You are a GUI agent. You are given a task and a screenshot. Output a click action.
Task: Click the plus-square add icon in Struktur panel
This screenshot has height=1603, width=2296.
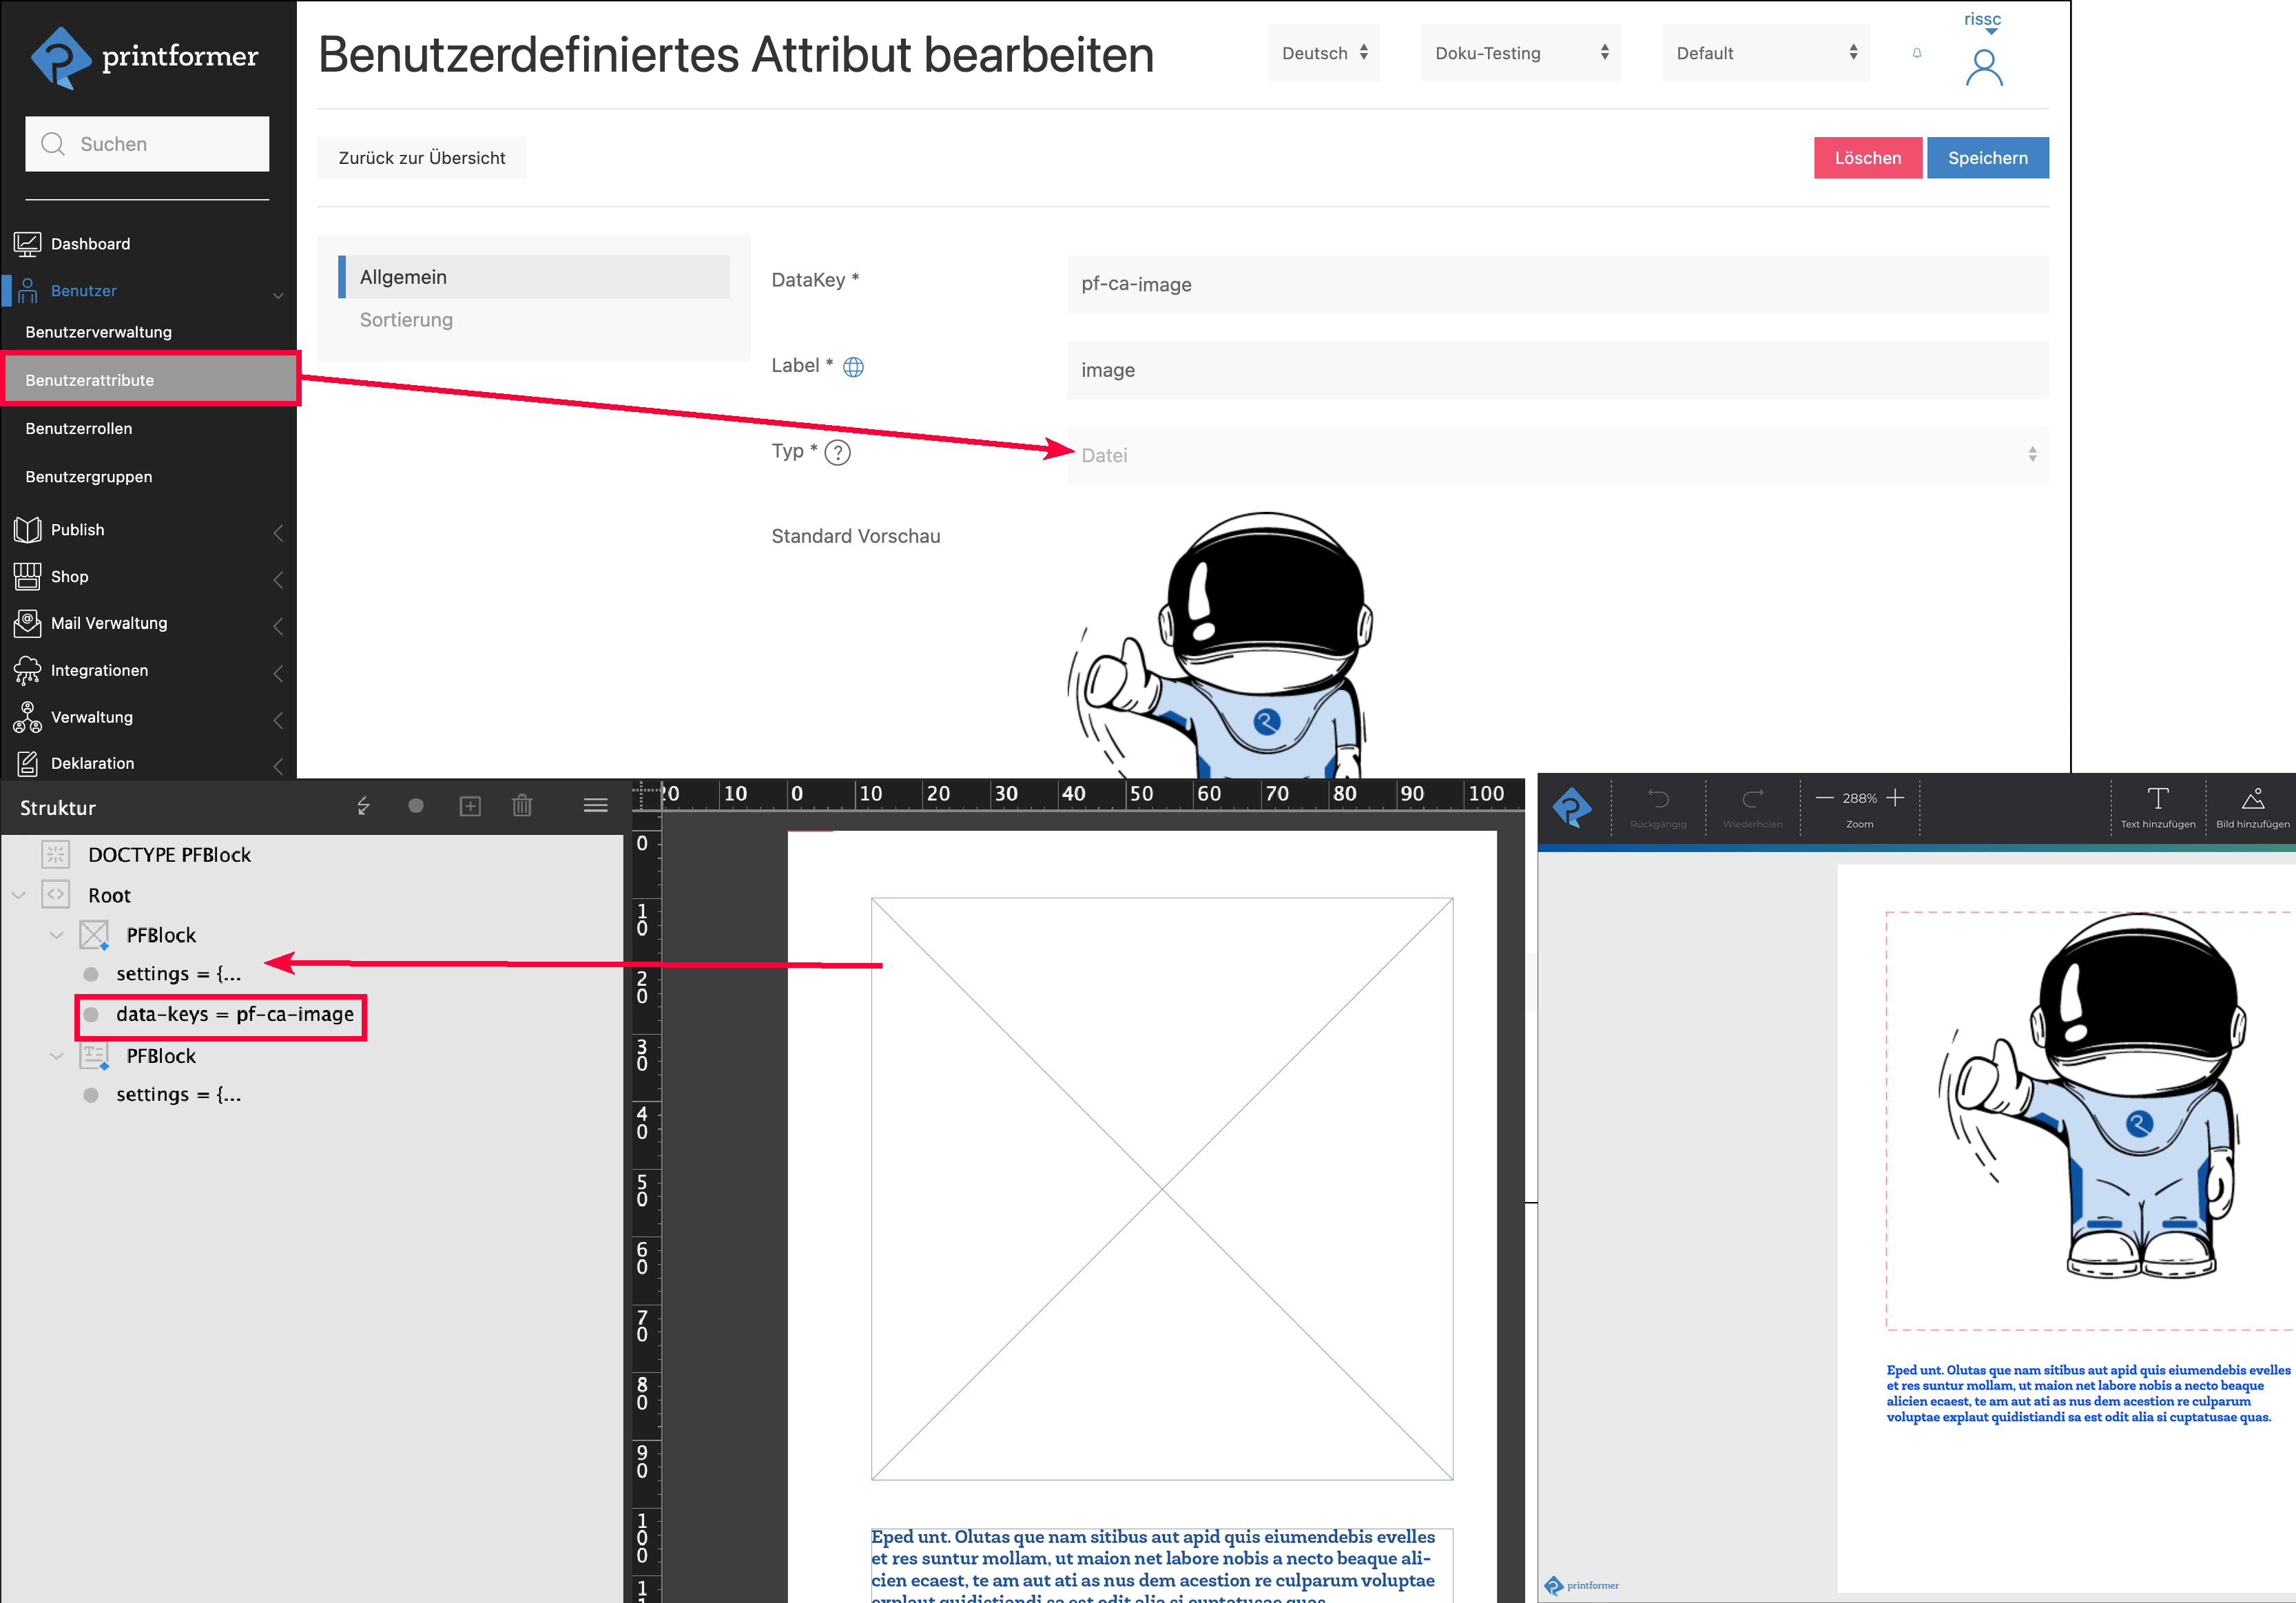tap(470, 806)
